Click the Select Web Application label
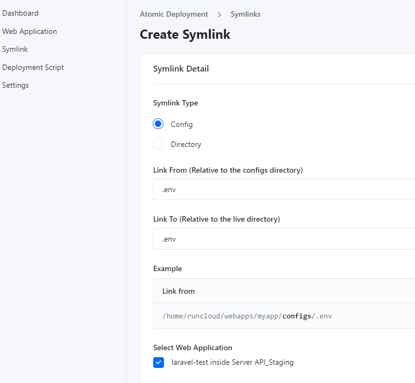415x383 pixels. pos(192,347)
